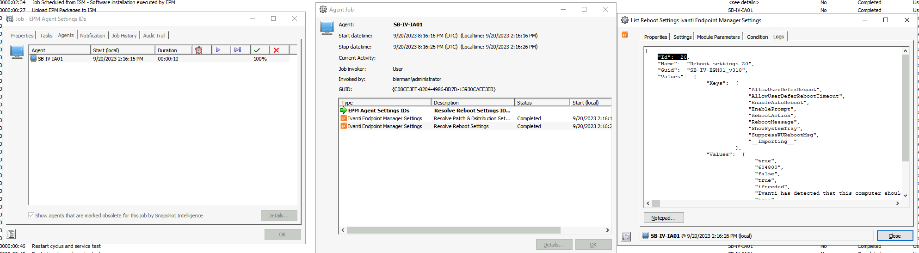Screen dimensions: 919x253
Task: Sort by Start (local) column in Job window
Action: coord(123,50)
